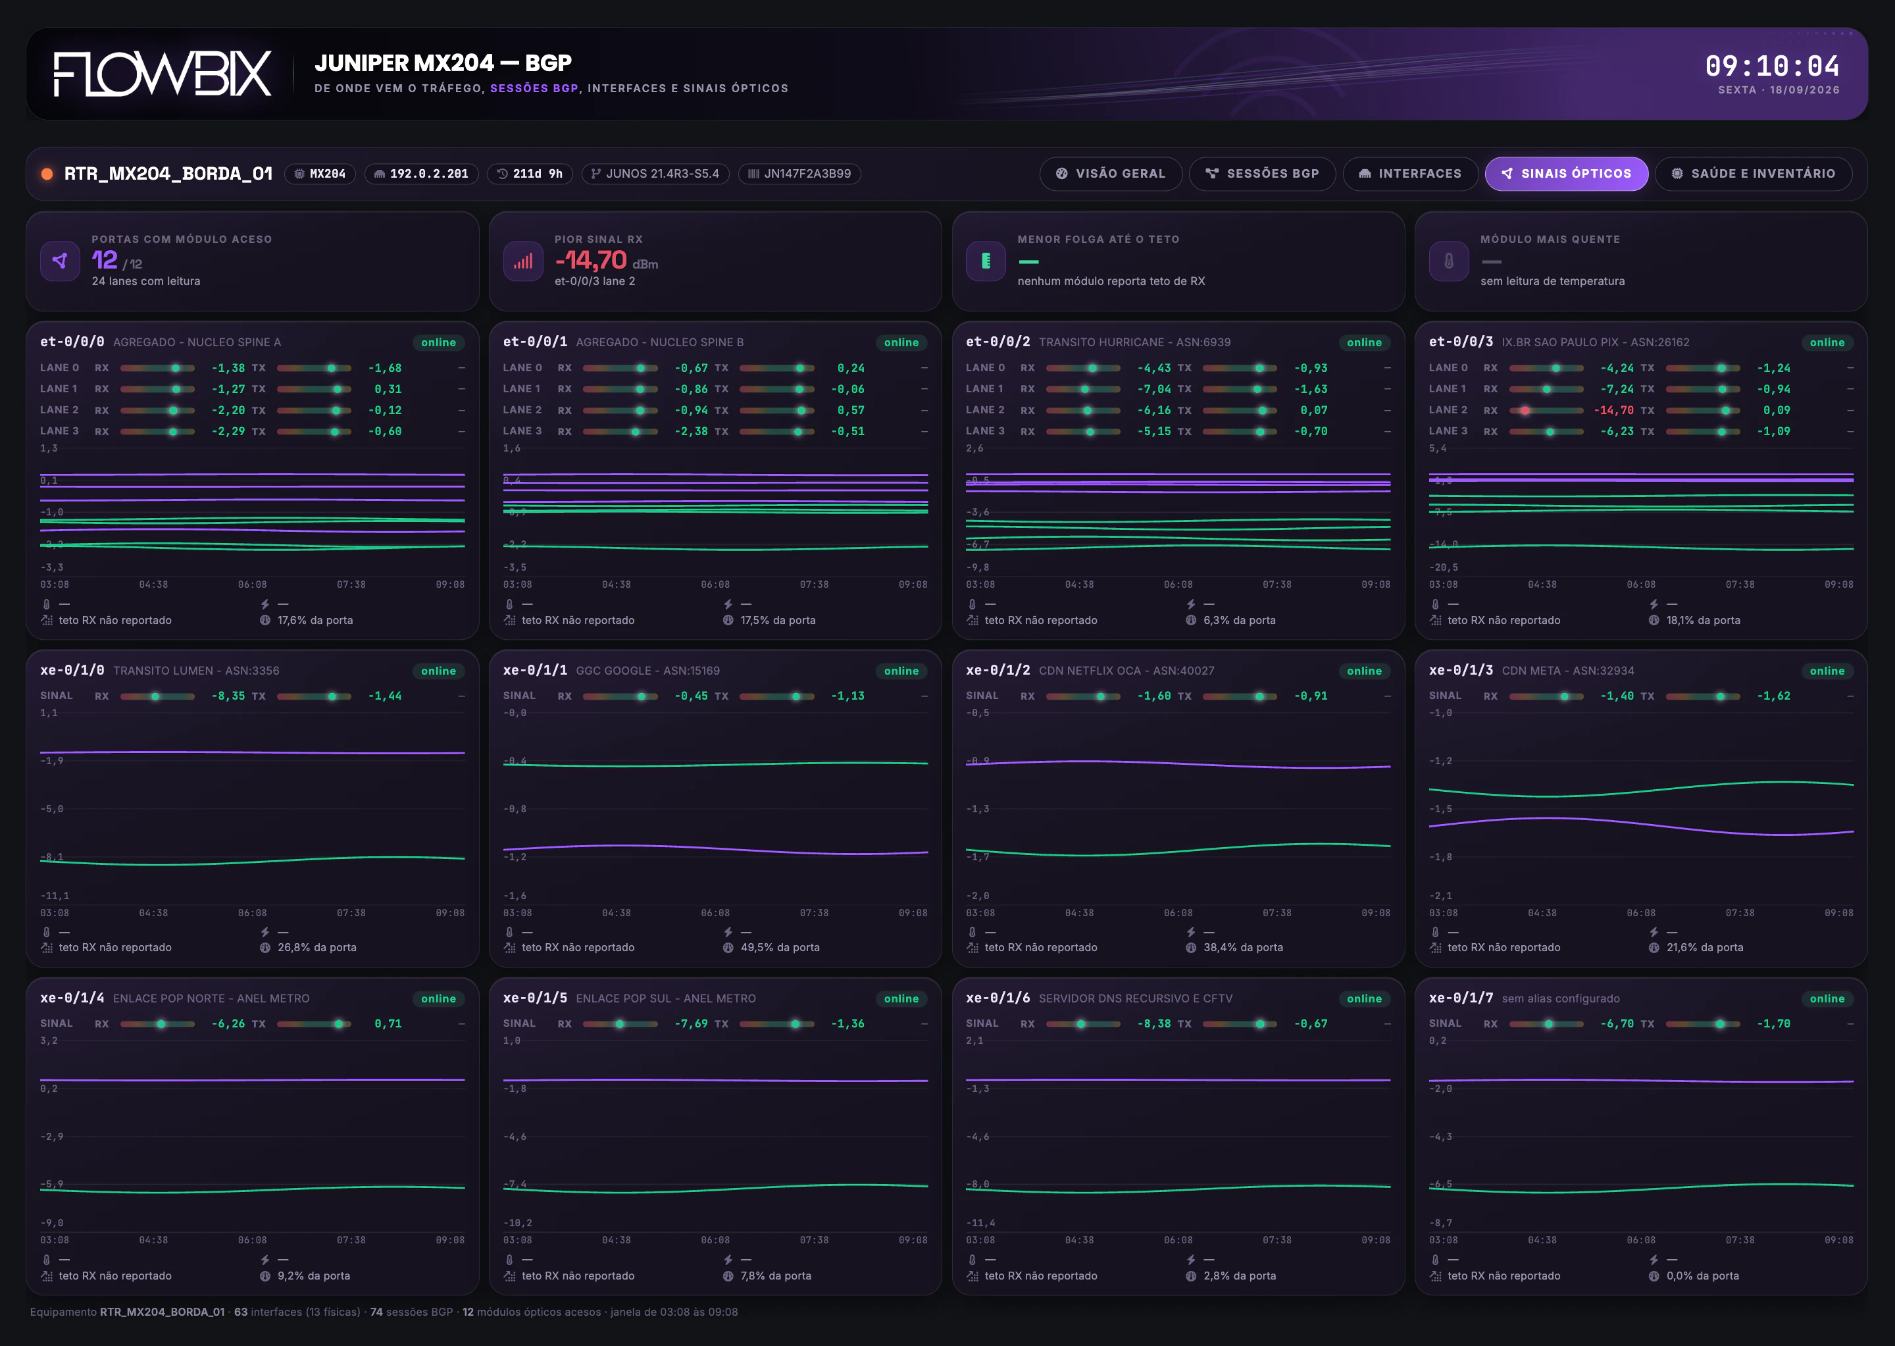Click the online badge on xe-0/1/7
Screen dimensions: 1895x1346
pos(1827,998)
